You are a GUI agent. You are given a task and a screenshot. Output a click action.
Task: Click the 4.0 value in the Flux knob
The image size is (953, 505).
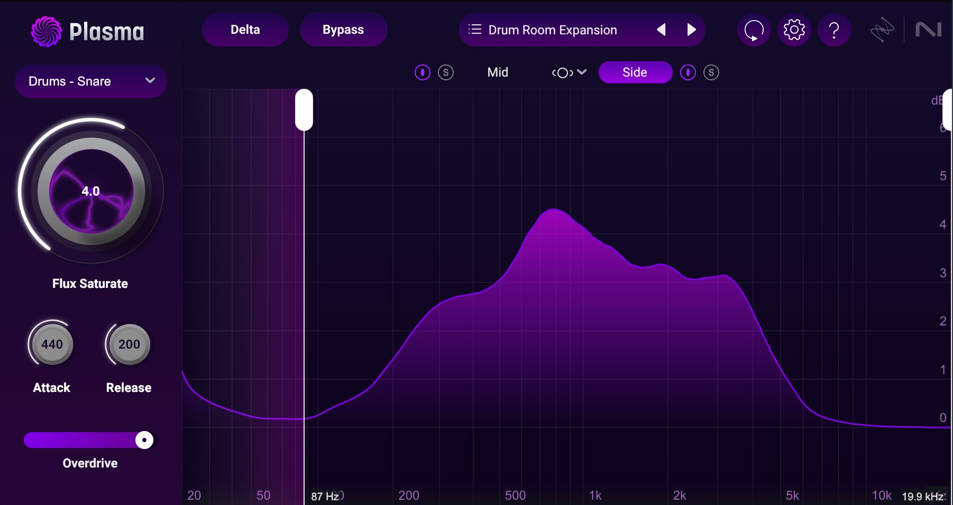(x=90, y=191)
